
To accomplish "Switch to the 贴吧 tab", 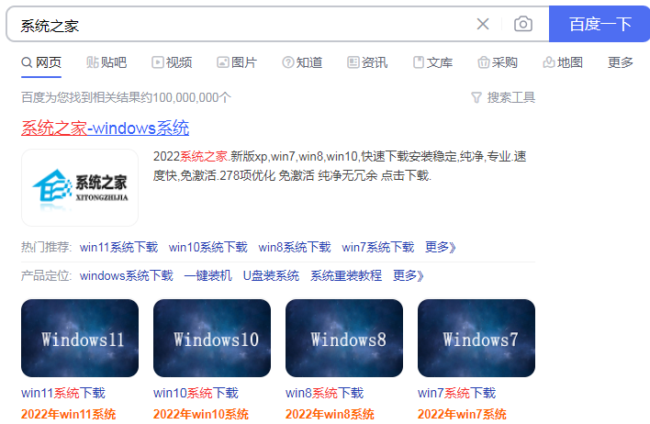I will point(106,62).
